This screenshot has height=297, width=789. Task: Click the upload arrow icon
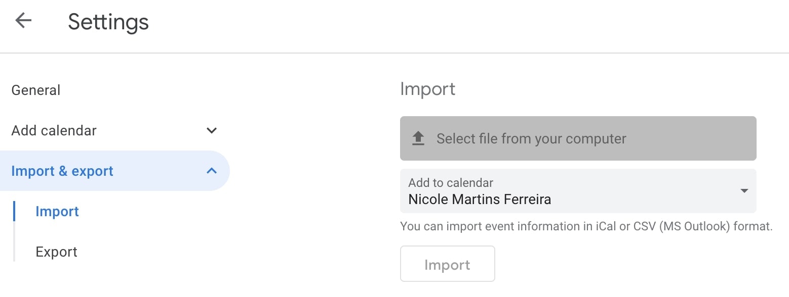418,138
